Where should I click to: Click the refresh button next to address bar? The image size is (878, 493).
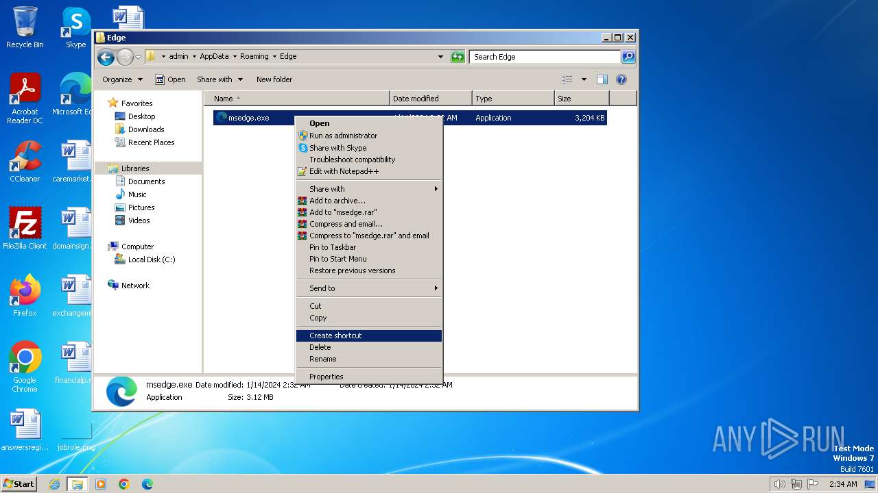click(458, 57)
